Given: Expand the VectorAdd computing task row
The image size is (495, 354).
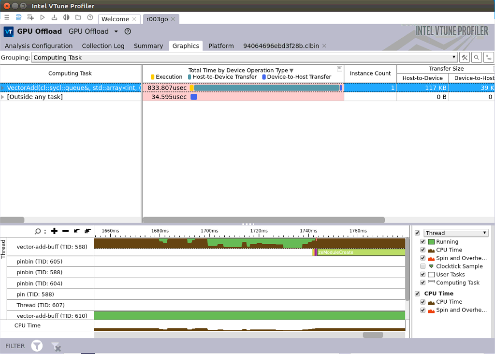Looking at the screenshot, I should pos(2,88).
